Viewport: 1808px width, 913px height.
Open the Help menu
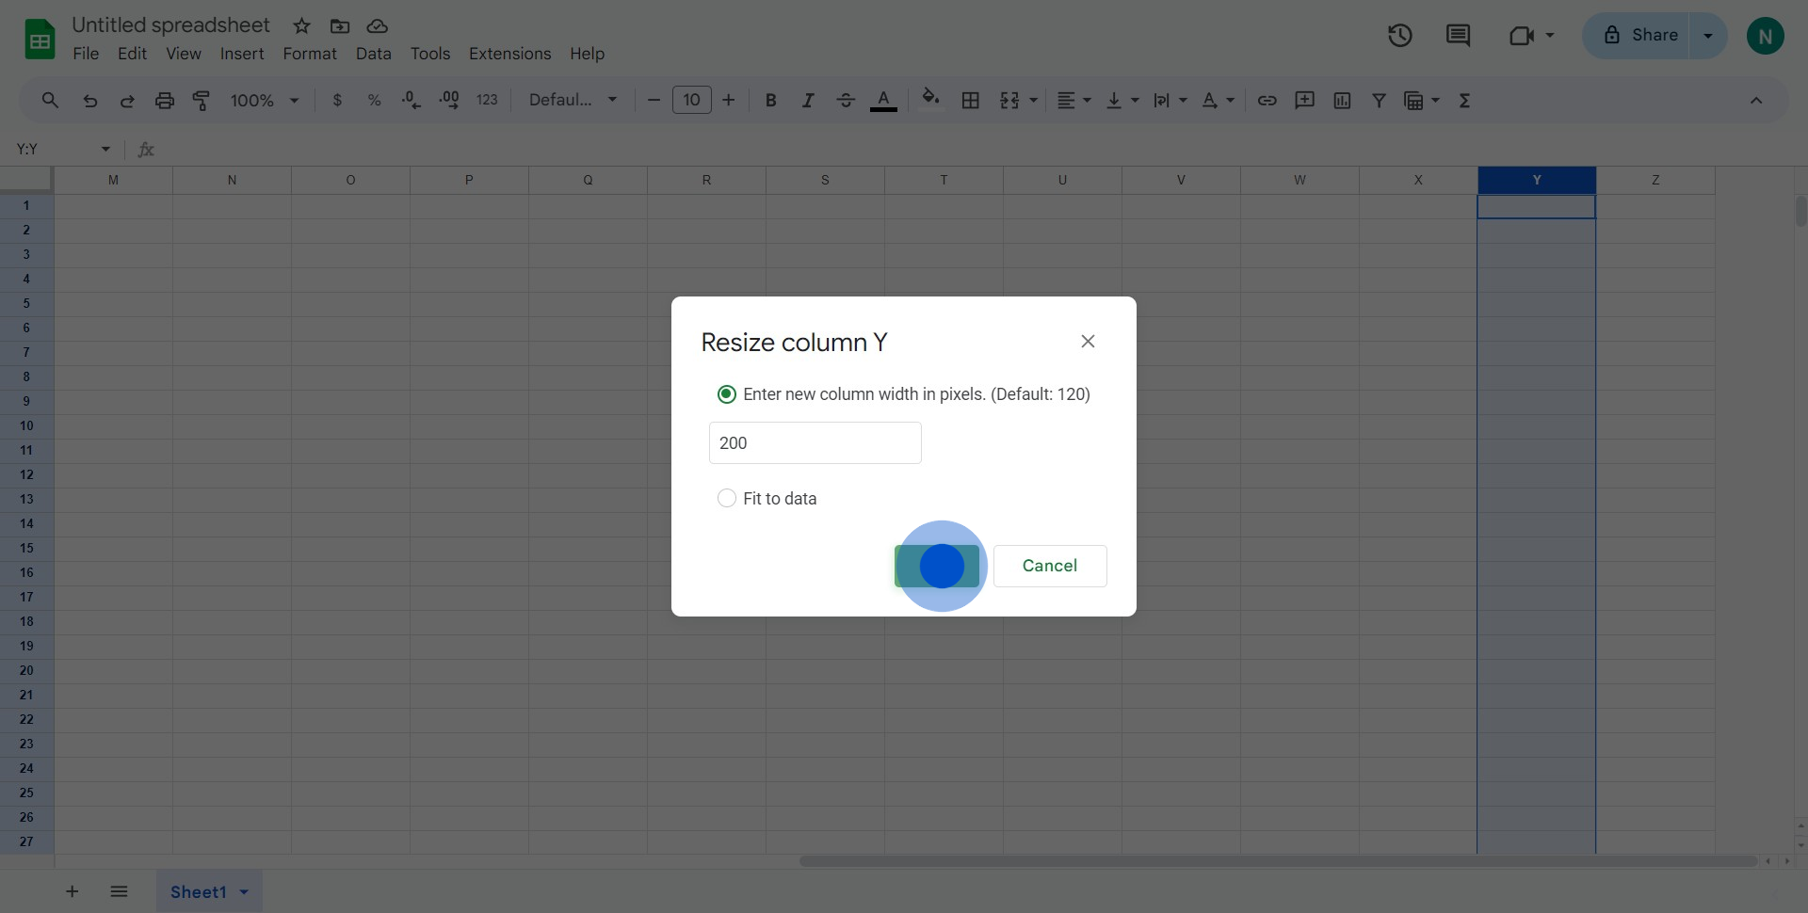(587, 54)
